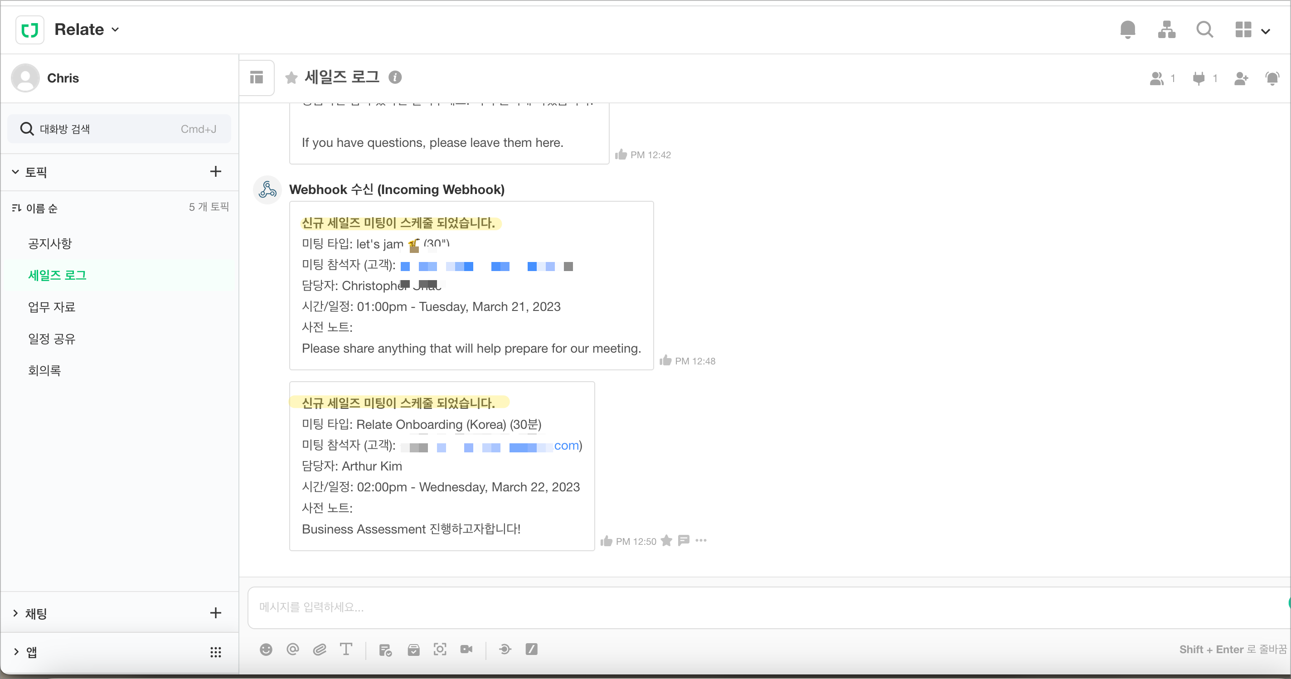Image resolution: width=1291 pixels, height=679 pixels.
Task: Star the PM 12:50 message
Action: (666, 541)
